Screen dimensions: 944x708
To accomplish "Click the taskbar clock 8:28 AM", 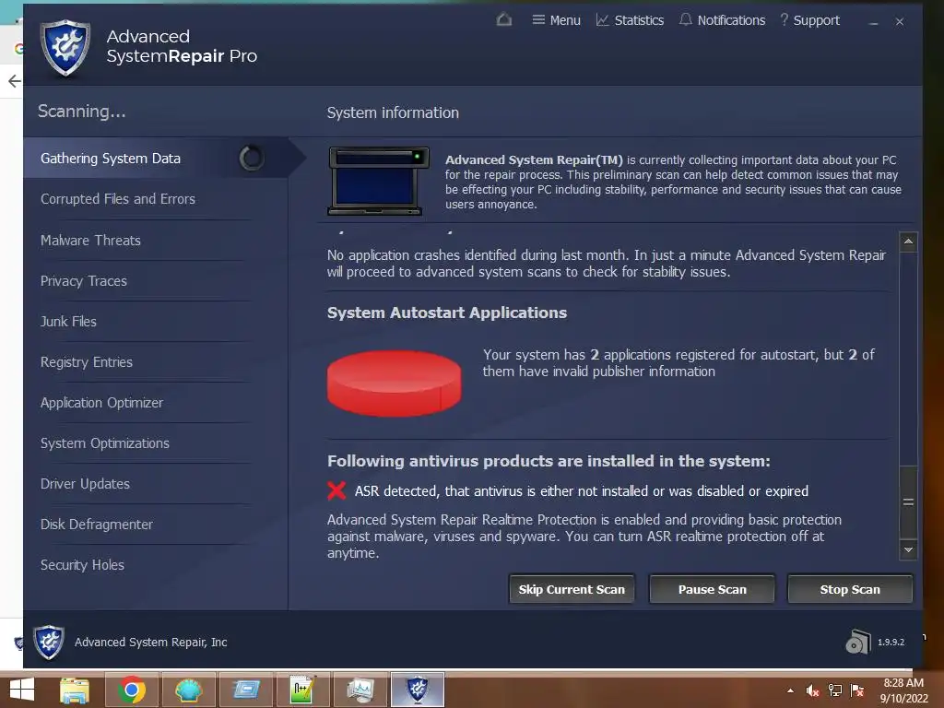I will (903, 683).
